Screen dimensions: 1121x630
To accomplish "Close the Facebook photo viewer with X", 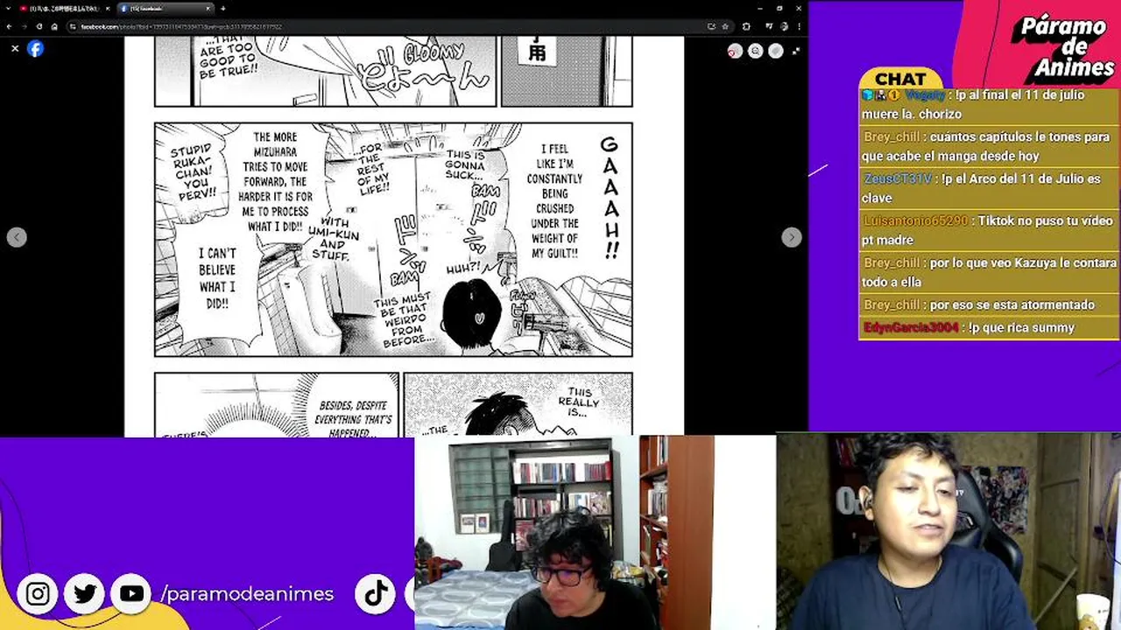I will click(15, 49).
